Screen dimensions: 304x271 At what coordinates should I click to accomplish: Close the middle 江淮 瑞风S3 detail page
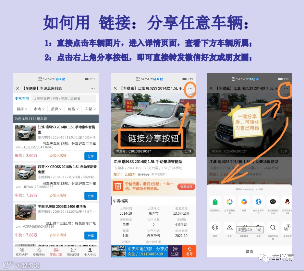click(x=116, y=88)
